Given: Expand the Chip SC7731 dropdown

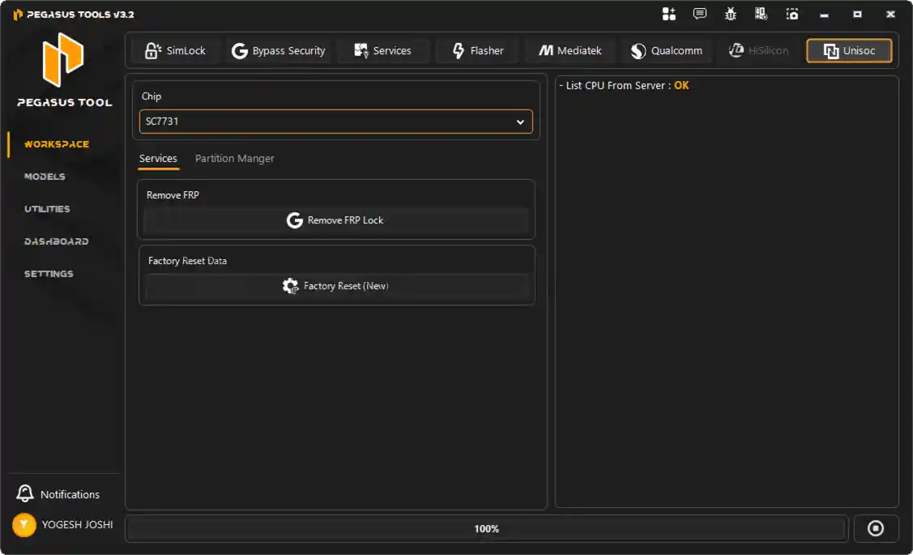Looking at the screenshot, I should coord(336,122).
